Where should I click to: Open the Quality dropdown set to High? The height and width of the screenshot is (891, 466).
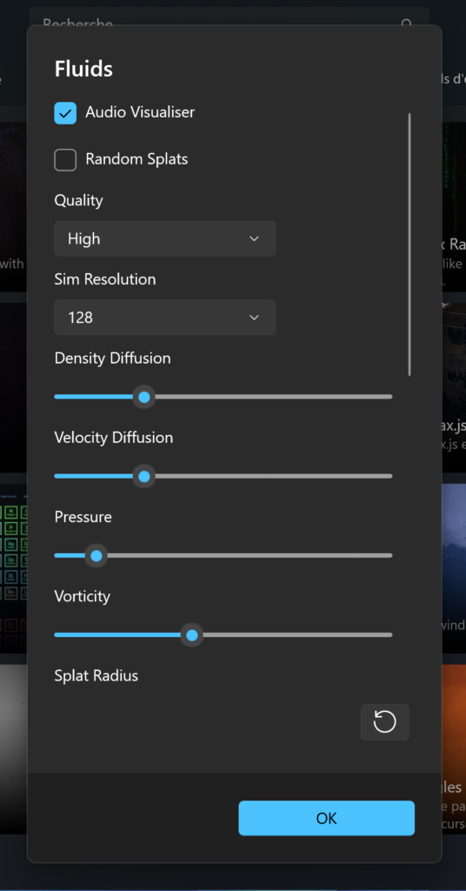(165, 238)
